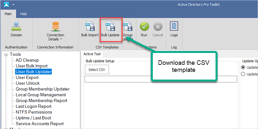Select Group Membership Updater tool

[x=42, y=89]
